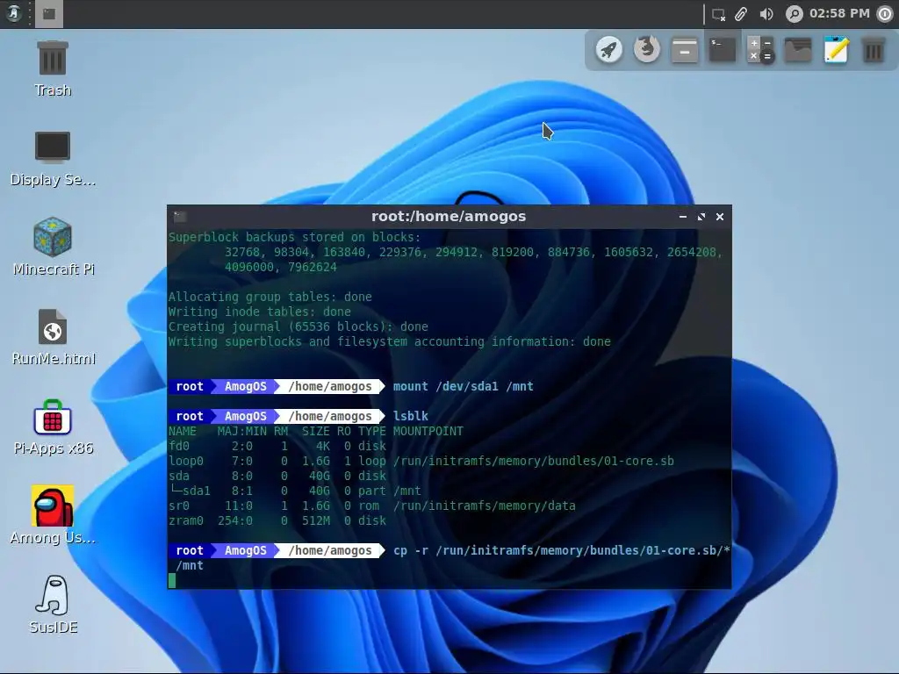This screenshot has width=899, height=674.
Task: Click the root:/home/amogos title bar text
Action: [449, 217]
